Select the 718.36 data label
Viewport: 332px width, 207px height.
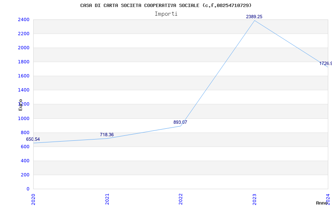tap(107, 135)
